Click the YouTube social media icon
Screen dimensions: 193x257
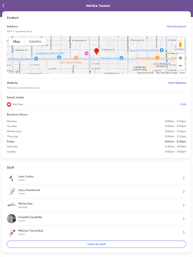9,104
